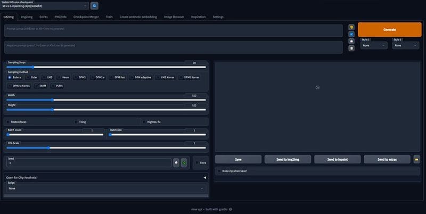This screenshot has width=426, height=214.
Task: Select the DPM adaptive sampling method
Action: [141, 77]
